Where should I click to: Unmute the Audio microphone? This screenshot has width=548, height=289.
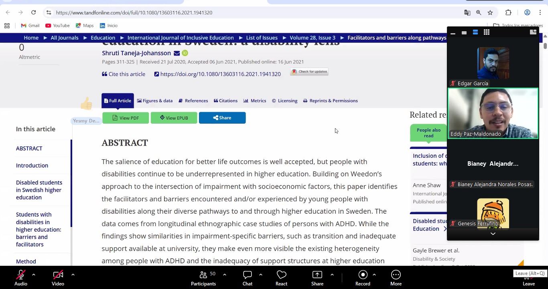point(21,275)
